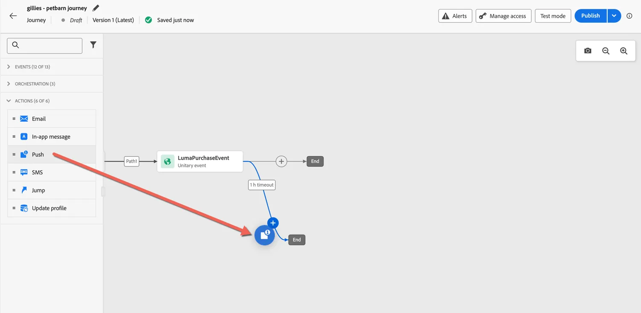641x313 pixels.
Task: Click the 1 h timeout label
Action: coord(262,185)
